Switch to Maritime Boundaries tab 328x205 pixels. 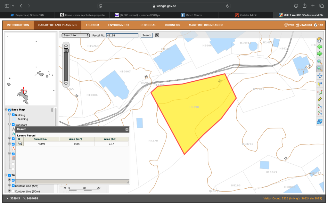206,25
